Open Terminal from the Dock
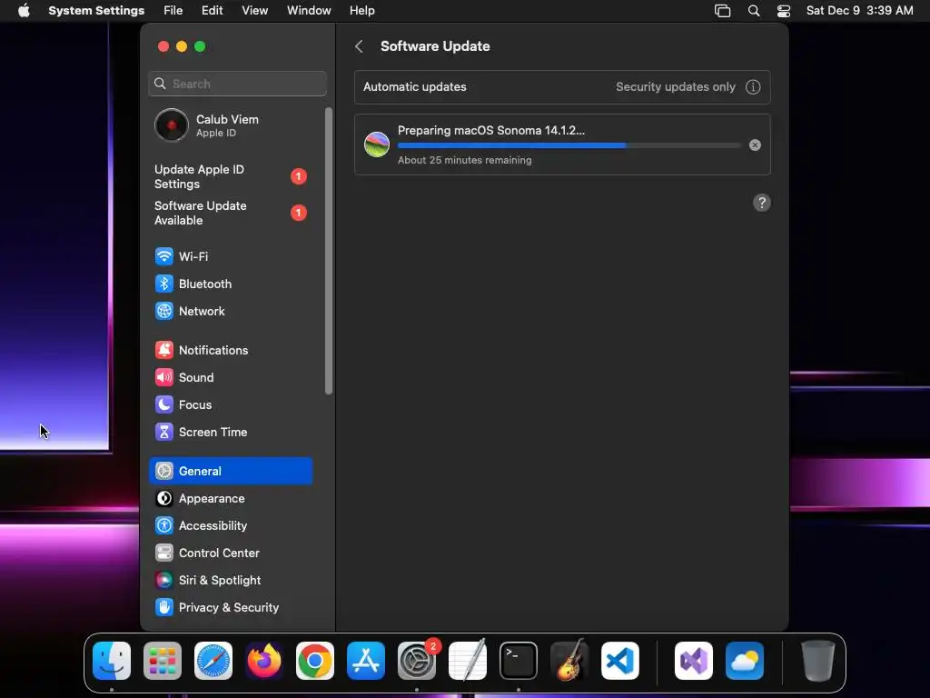930x698 pixels. tap(519, 661)
